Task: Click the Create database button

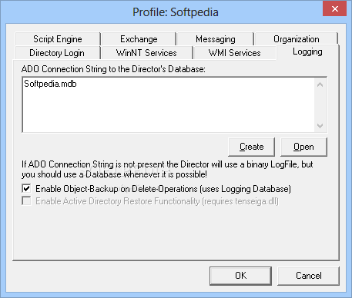Action: point(251,147)
